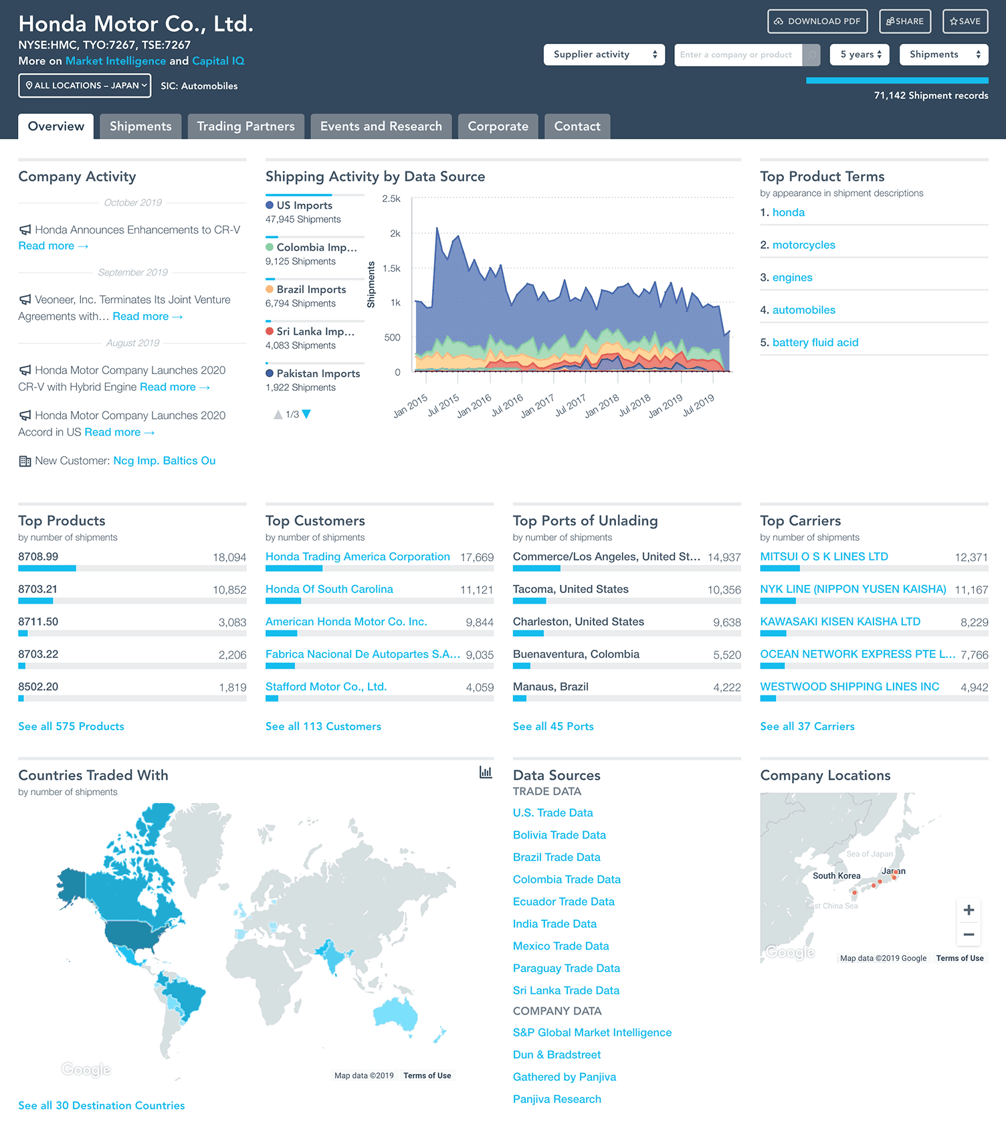Open the Capital IQ link
The height and width of the screenshot is (1127, 1006).
tap(218, 61)
